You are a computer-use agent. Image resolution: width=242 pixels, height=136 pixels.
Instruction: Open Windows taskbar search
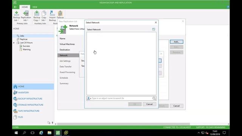[x=24, y=133]
